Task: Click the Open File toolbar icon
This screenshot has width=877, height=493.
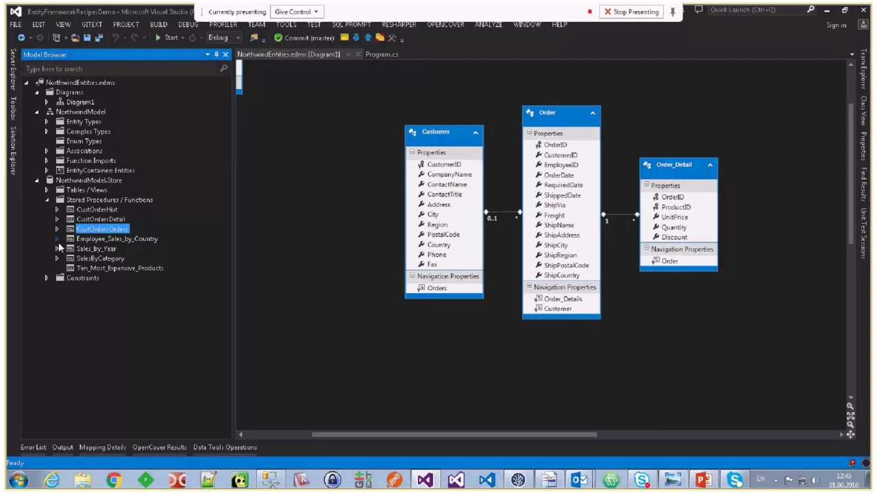Action: tap(75, 38)
